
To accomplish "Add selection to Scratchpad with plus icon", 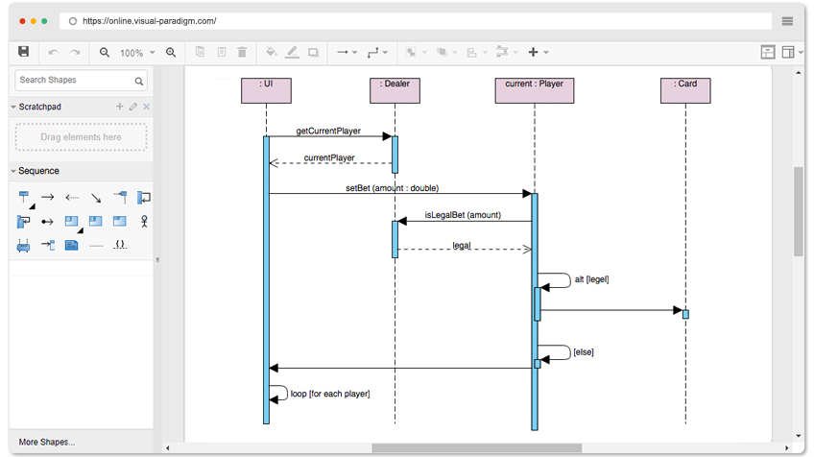I will point(119,107).
